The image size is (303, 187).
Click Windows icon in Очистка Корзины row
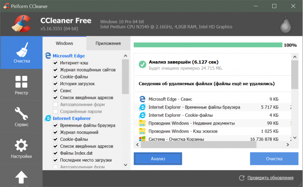tap(142, 139)
